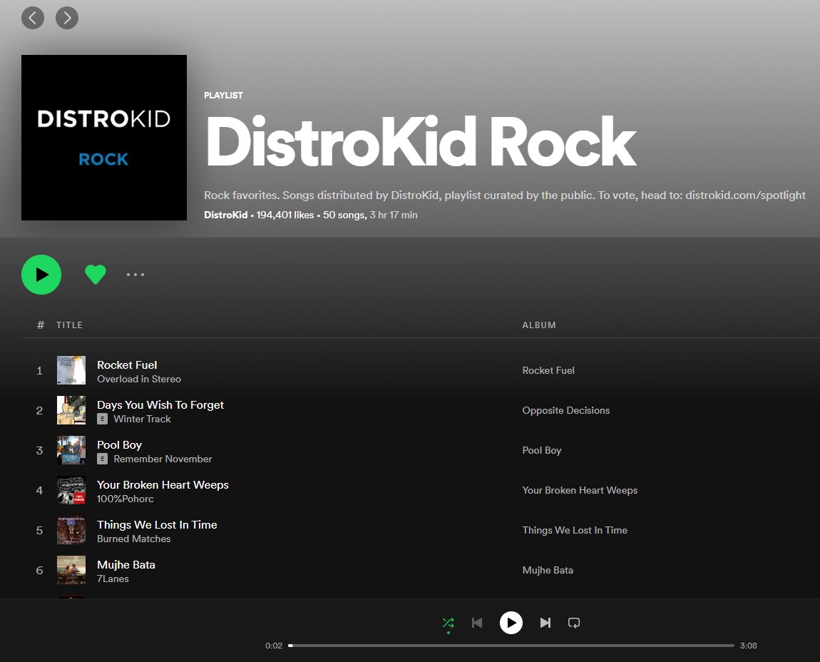
Task: Sort tracks by clicking the TITLE column header
Action: coord(69,325)
